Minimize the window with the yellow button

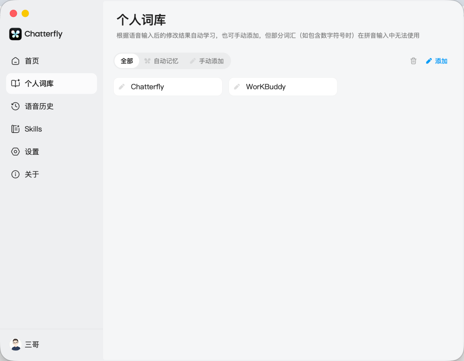click(x=25, y=13)
